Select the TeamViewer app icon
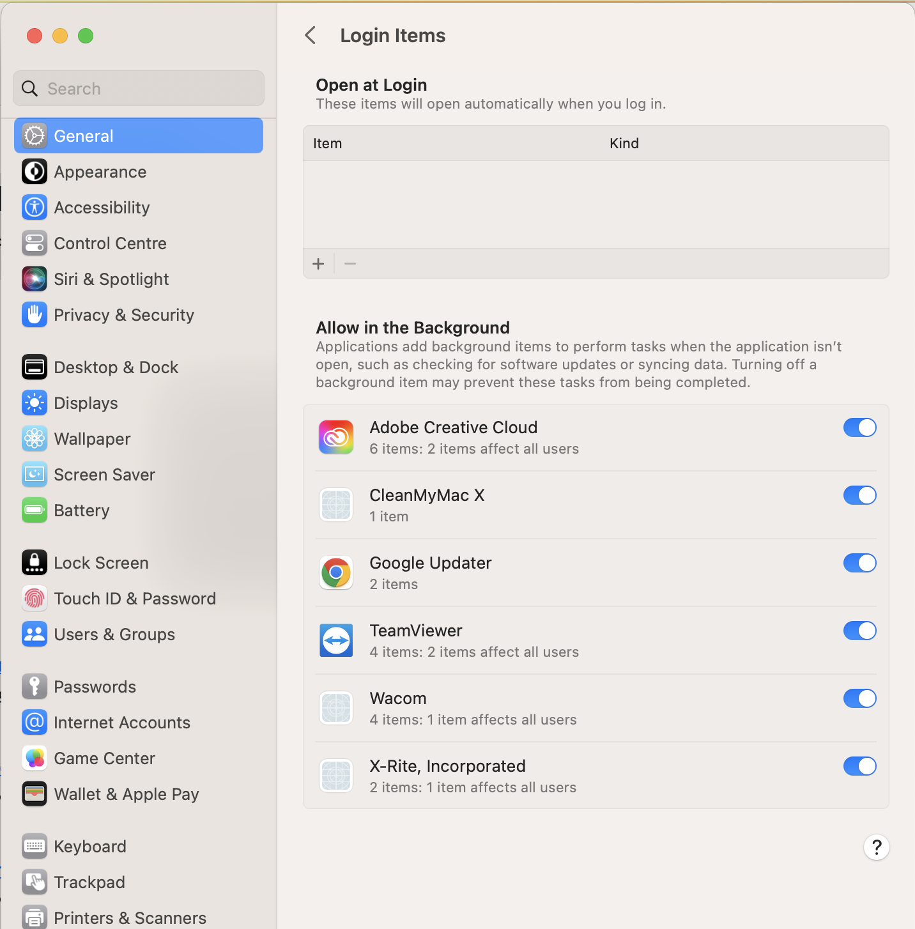Viewport: 915px width, 929px height. (x=335, y=640)
